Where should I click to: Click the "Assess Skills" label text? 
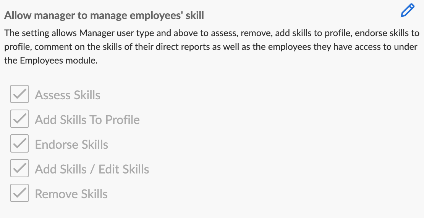pos(68,95)
